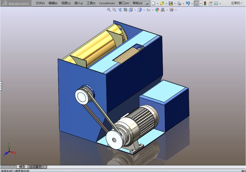The image size is (246, 172).
Task: Expand the Open file dropdown arrow
Action: coord(166,3)
